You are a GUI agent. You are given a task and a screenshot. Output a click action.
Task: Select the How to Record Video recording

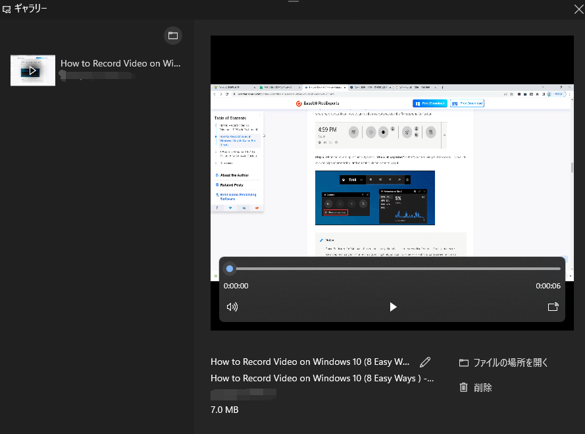pyautogui.click(x=99, y=69)
